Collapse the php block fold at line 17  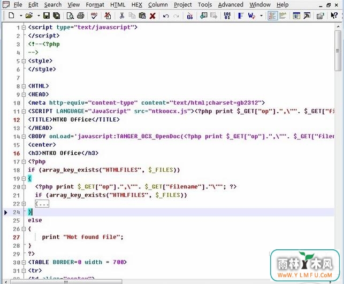(24, 162)
